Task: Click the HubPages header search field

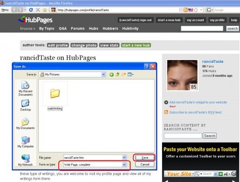Action: tap(202, 29)
